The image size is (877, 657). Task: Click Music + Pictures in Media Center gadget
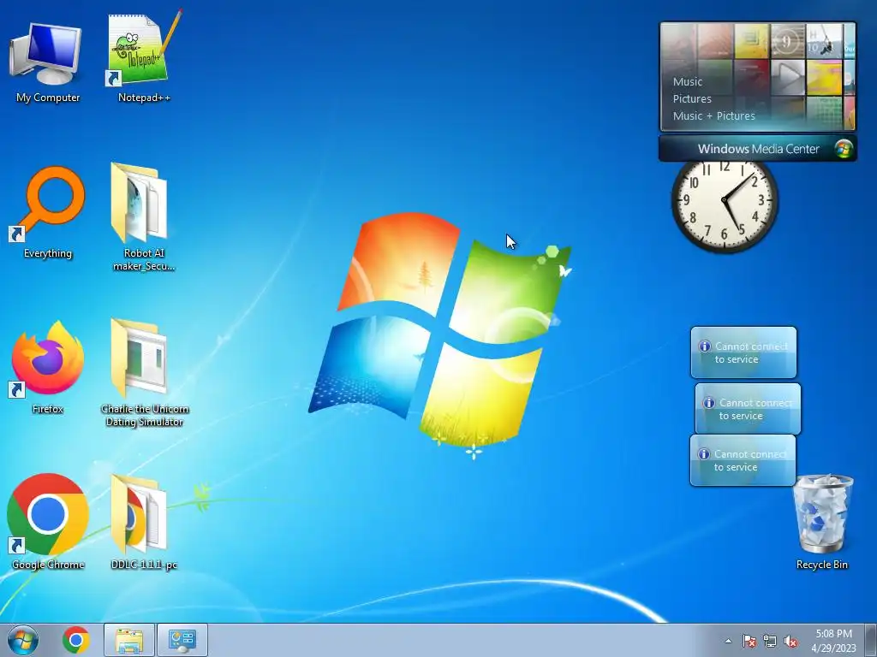713,116
